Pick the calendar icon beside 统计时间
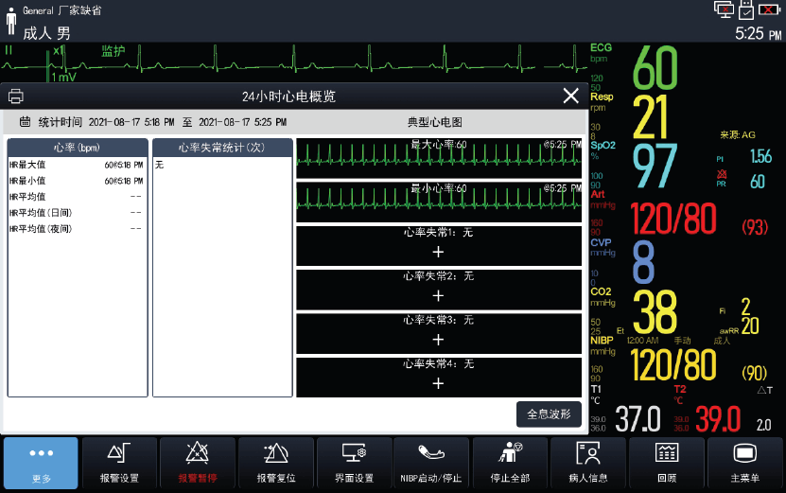Screen dimensions: 786x493 click(26, 123)
